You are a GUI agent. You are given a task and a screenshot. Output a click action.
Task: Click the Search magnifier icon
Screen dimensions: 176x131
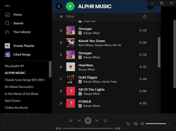click(x=7, y=23)
